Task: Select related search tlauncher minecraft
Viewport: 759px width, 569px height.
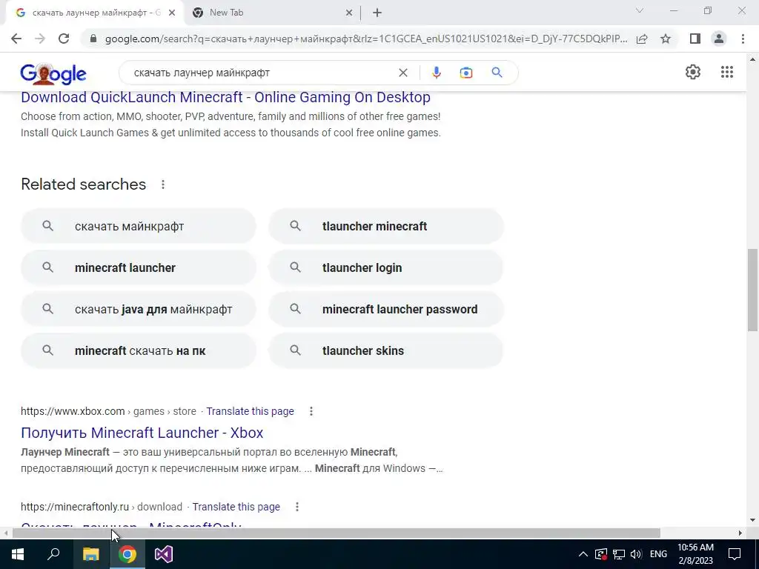Action: click(386, 226)
